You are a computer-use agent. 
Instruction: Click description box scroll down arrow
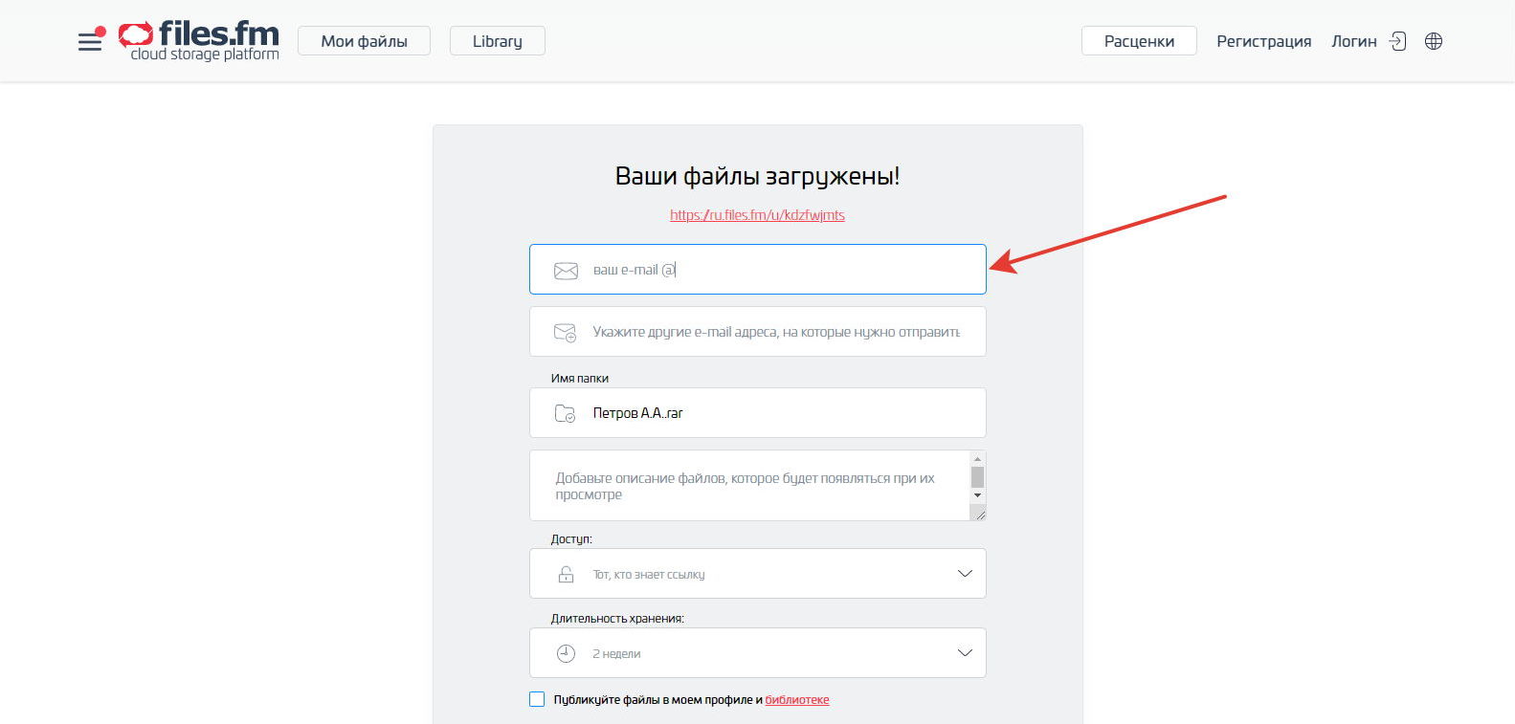click(x=977, y=495)
